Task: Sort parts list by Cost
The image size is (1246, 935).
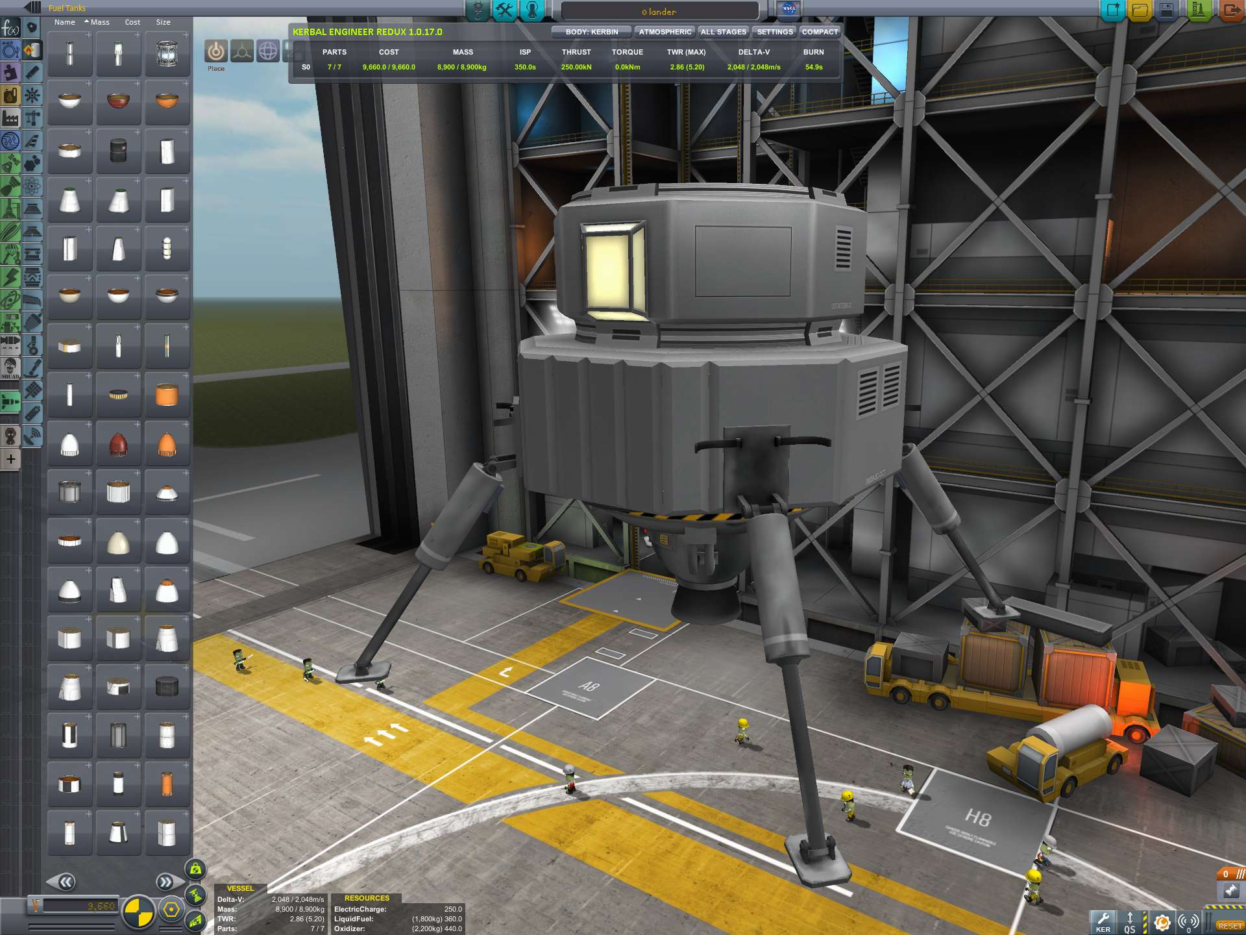Action: point(132,22)
